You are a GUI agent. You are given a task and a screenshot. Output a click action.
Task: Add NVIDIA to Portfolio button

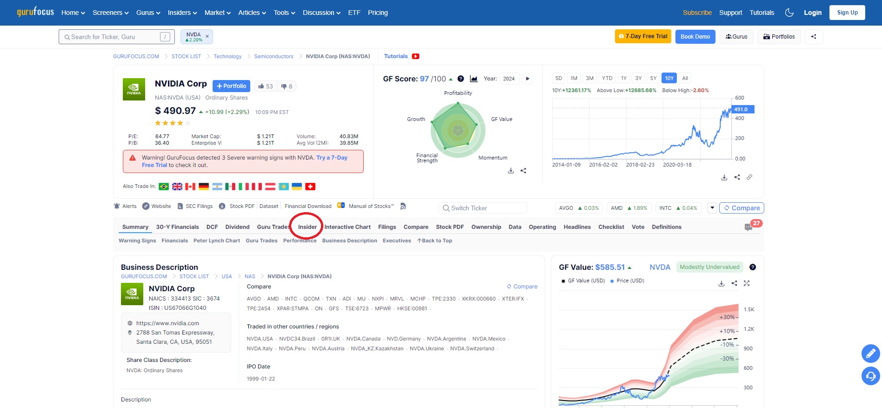232,86
